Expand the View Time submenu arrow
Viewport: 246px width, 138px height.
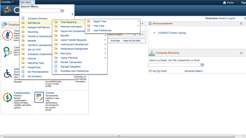pos(138,26)
